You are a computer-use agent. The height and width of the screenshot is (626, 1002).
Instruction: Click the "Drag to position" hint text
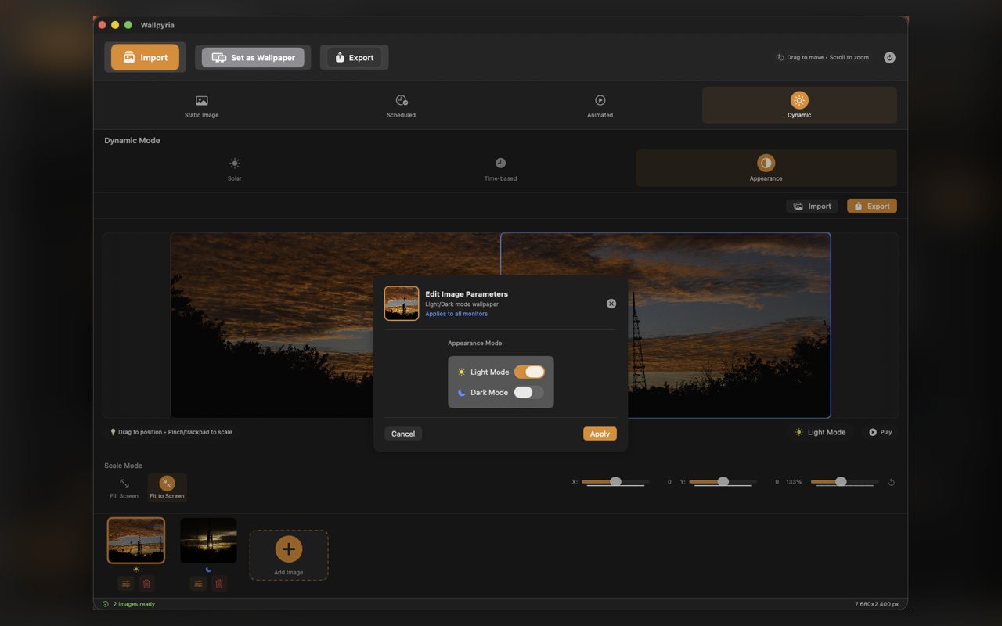(175, 432)
